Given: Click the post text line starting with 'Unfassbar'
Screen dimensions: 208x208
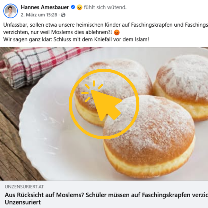Looking at the screenshot, I should (106, 25).
